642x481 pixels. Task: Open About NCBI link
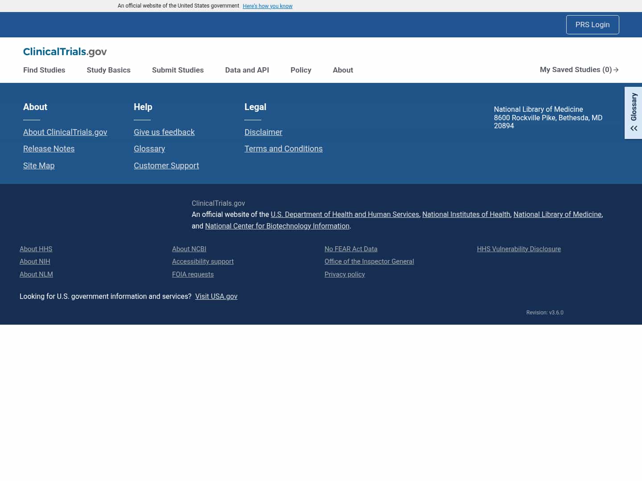click(x=189, y=249)
